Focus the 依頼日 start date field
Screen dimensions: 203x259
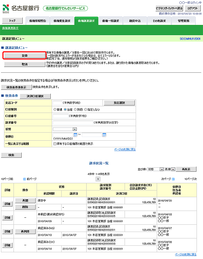(63, 135)
